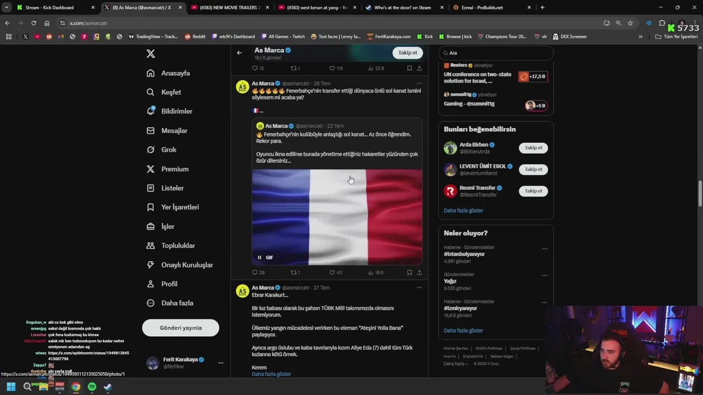Go back using profile header arrow

click(x=239, y=53)
